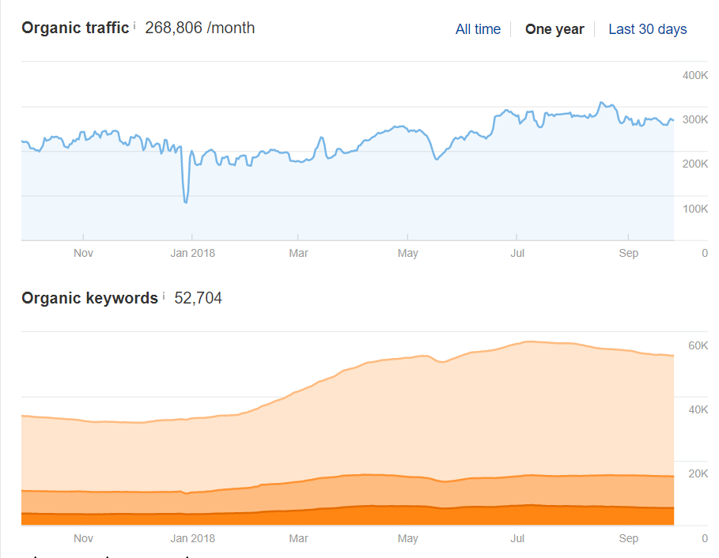Screen dimensions: 719x558
Task: Click Jan 2018 label on traffic chart
Action: [192, 253]
